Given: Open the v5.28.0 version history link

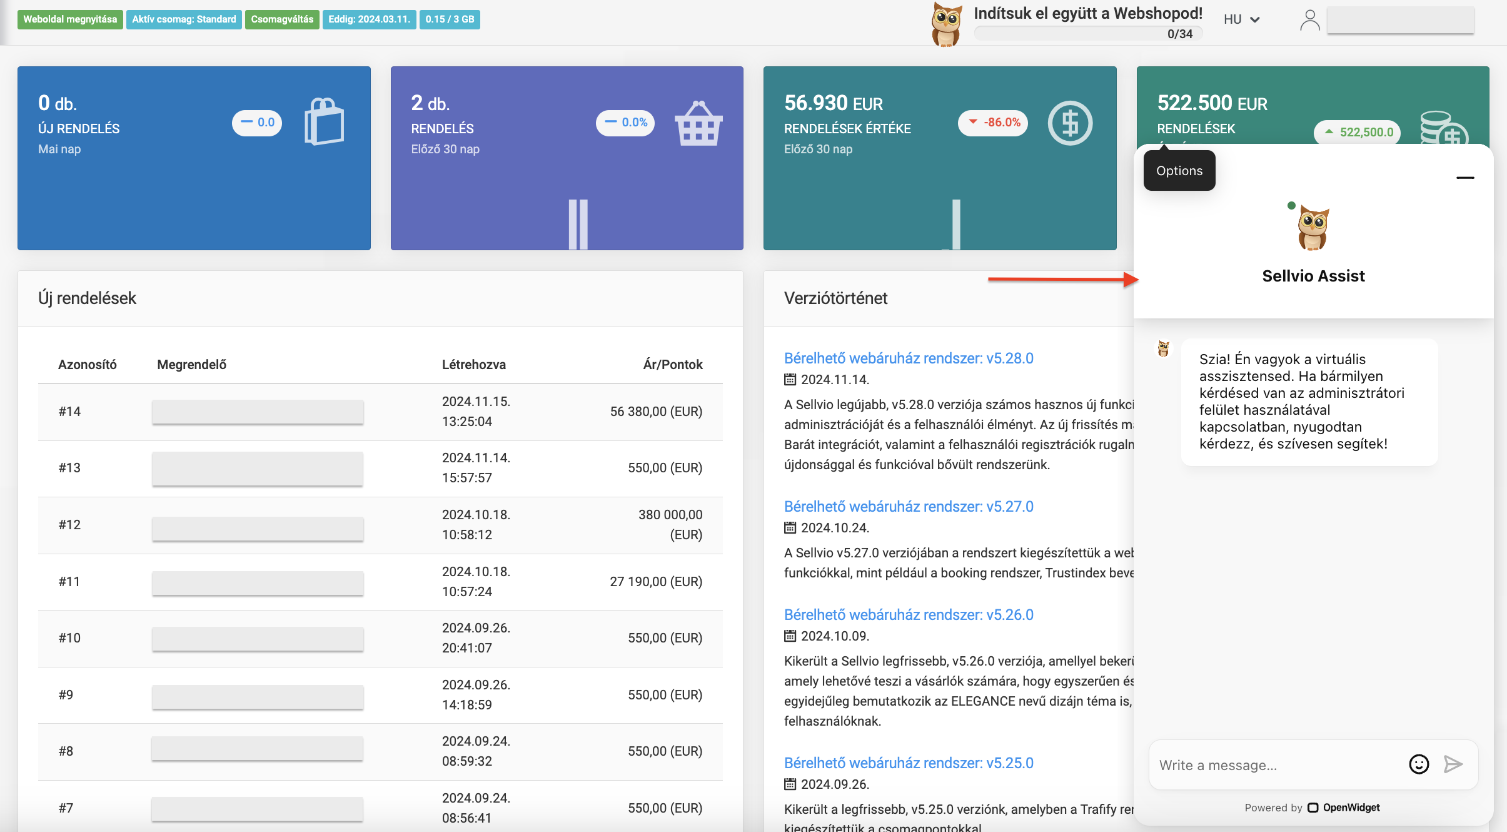Looking at the screenshot, I should click(x=908, y=357).
